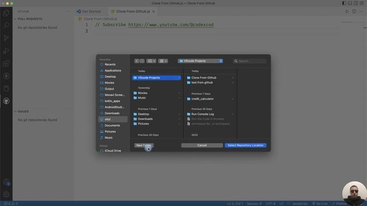This screenshot has width=367, height=206.
Task: Open the Extensions view
Action: [x=6, y=63]
